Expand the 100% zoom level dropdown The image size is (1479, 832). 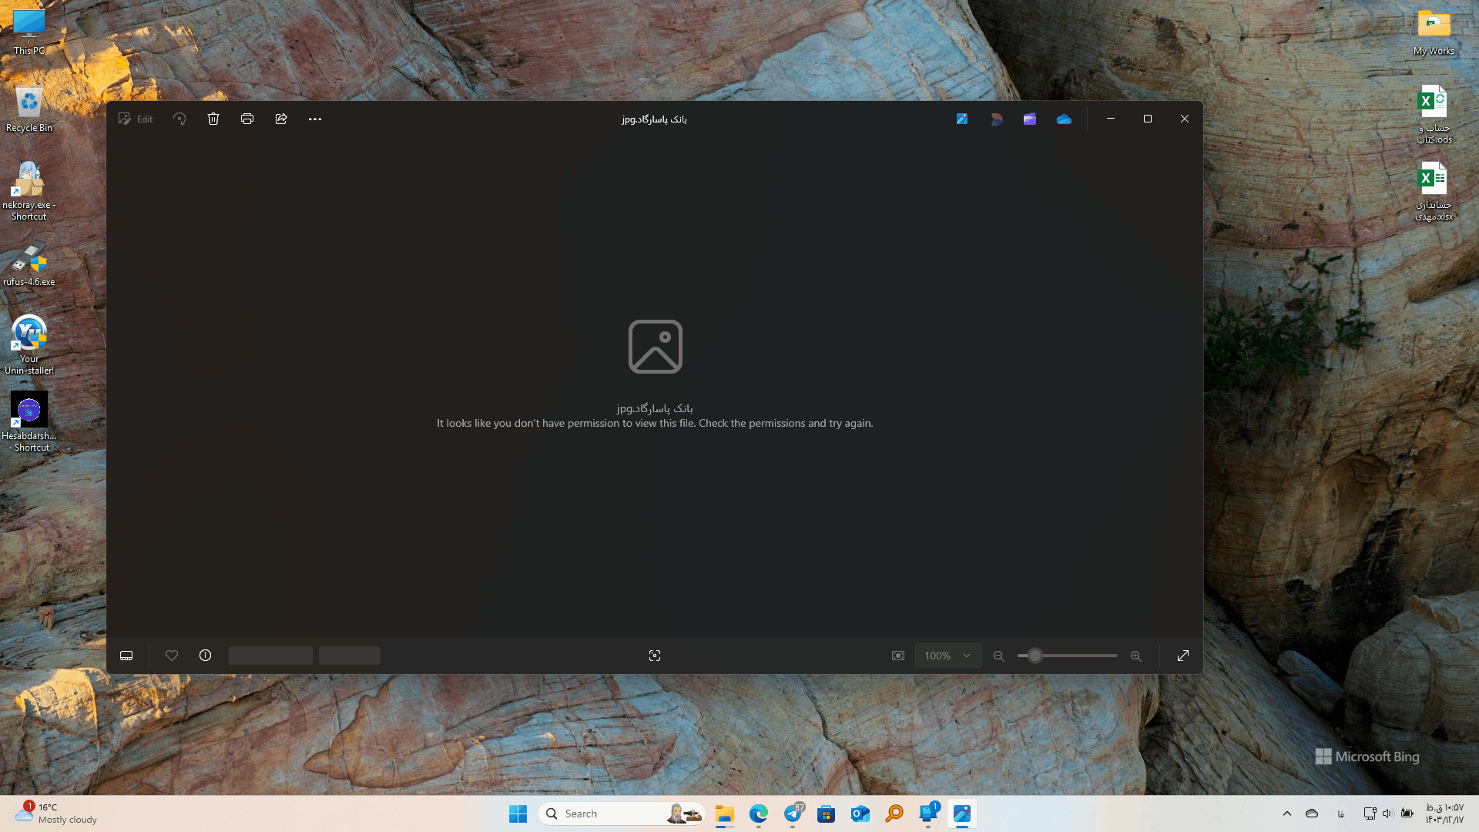tap(948, 656)
